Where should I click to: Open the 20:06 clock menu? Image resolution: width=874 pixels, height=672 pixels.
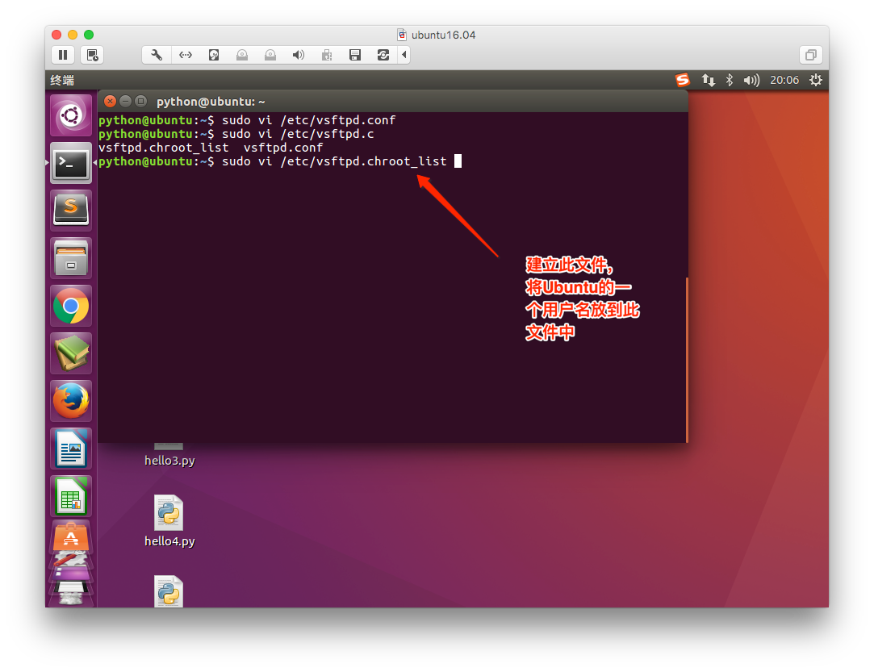[784, 80]
